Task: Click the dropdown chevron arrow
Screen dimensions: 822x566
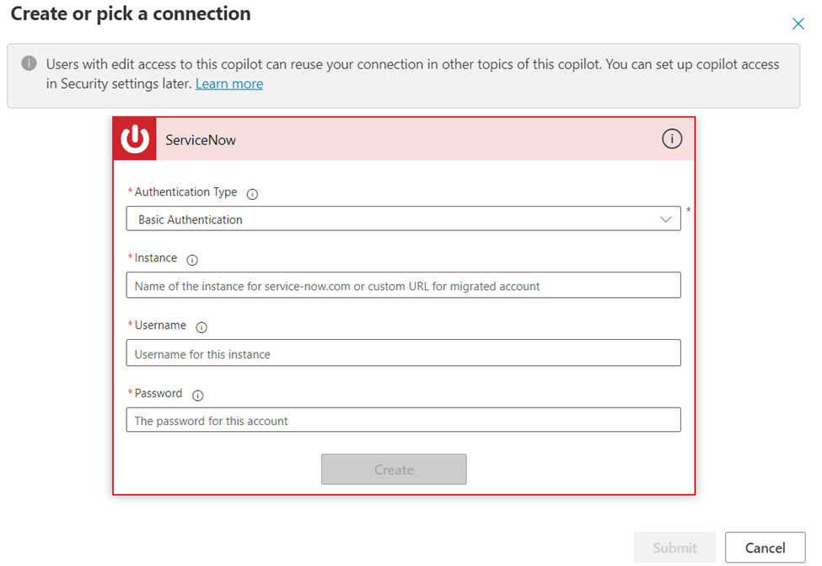Action: tap(666, 219)
